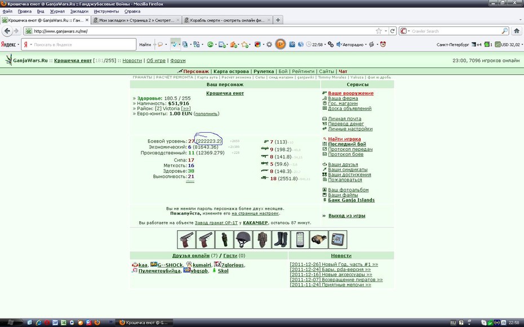Click the binoculars item thumbnail
Viewport: 524px width, 327px height.
pos(319,240)
